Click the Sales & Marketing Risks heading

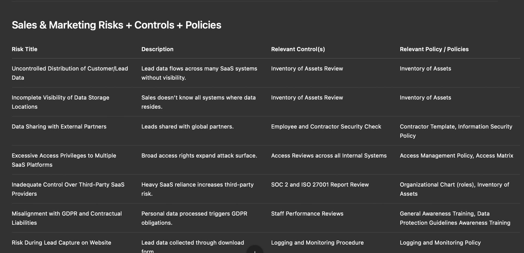pyautogui.click(x=116, y=25)
